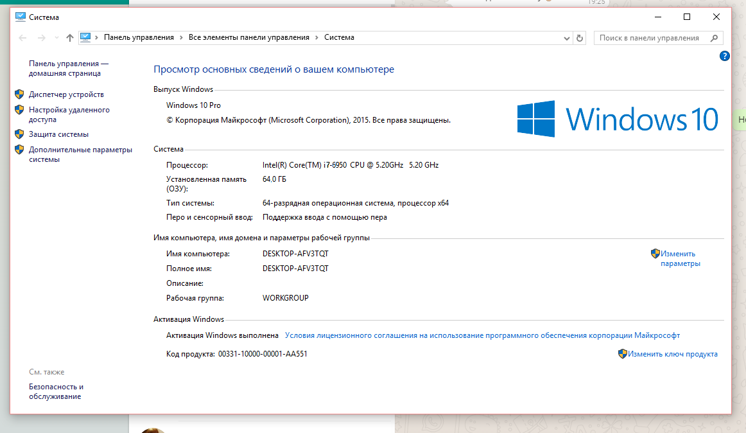This screenshot has height=433, width=746.
Task: Open Microsoft license agreement terms link
Action: pos(482,335)
